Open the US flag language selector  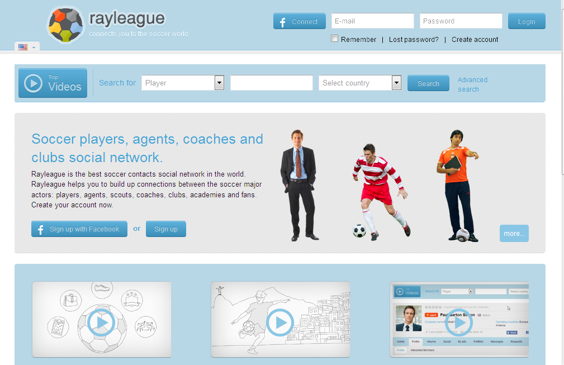26,48
